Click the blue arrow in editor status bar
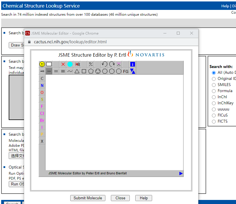 [x=181, y=173]
